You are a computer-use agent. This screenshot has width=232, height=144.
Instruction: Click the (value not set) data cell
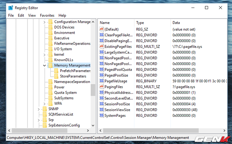click(x=184, y=29)
